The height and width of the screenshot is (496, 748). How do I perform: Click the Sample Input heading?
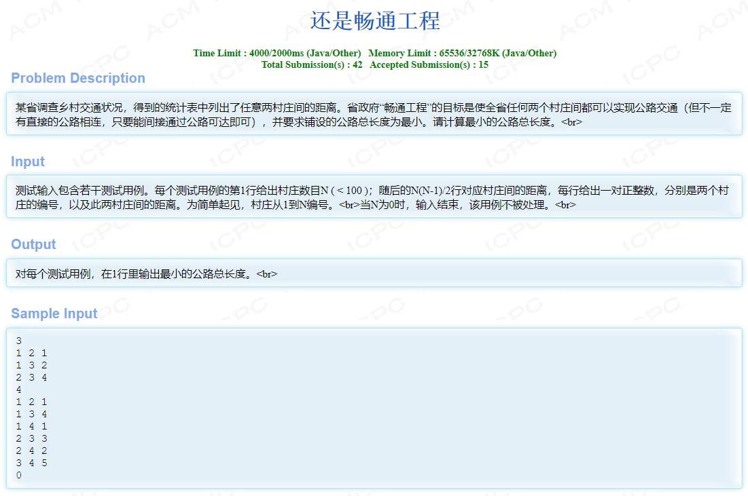(54, 313)
